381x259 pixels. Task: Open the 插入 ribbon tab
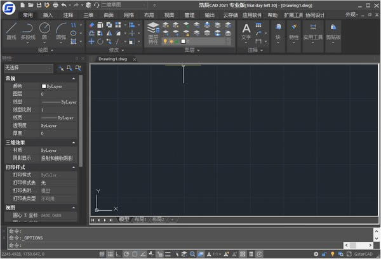(48, 15)
